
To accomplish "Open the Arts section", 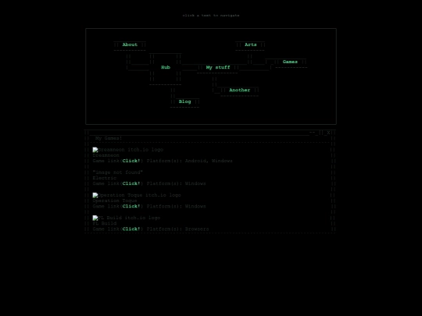I will pyautogui.click(x=251, y=44).
